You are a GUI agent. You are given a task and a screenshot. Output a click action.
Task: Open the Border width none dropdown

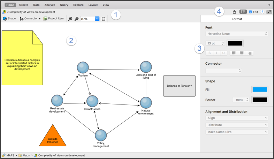pyautogui.click(x=241, y=100)
